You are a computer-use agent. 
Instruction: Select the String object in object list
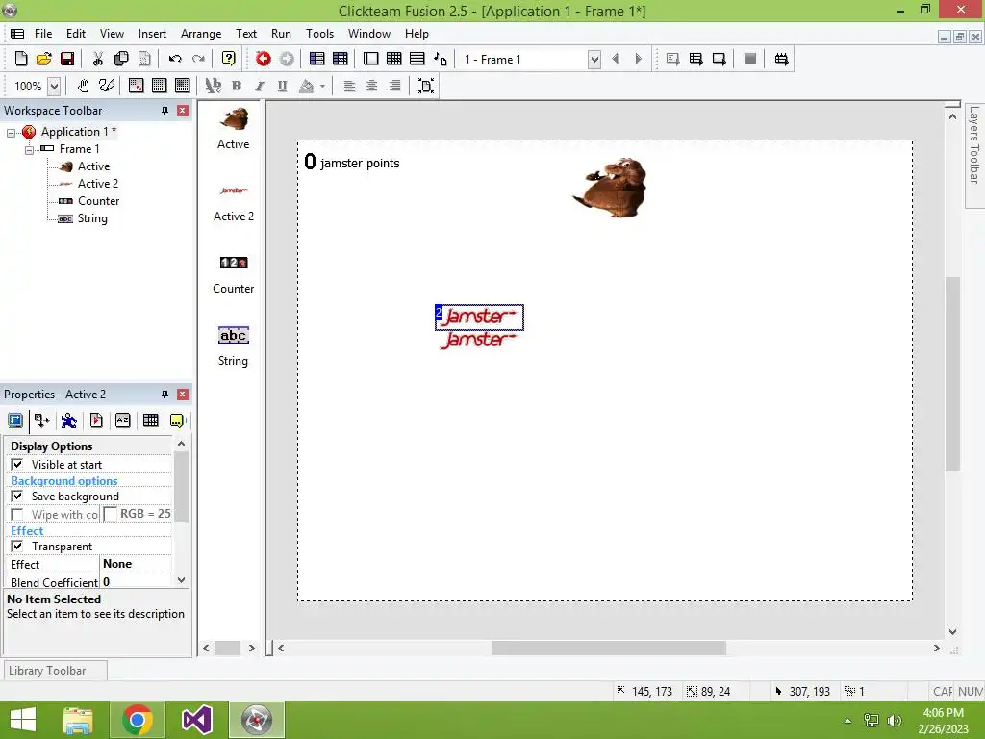point(233,346)
